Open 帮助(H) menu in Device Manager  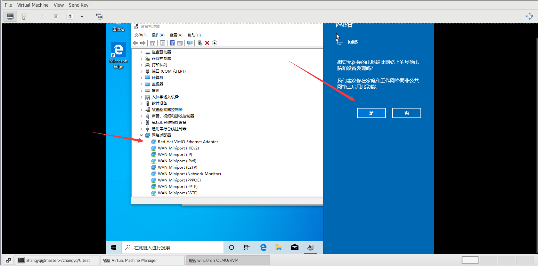tap(194, 35)
